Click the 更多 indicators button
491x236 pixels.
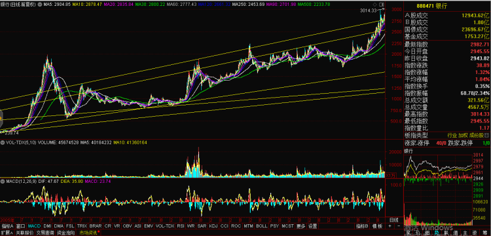click(300, 226)
